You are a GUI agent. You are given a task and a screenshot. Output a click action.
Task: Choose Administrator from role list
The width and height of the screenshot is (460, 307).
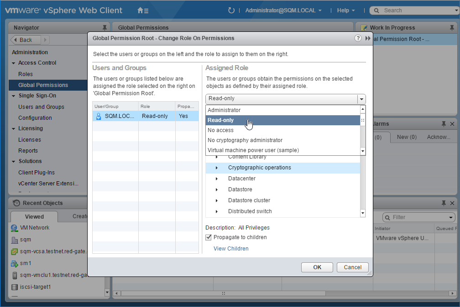point(224,110)
